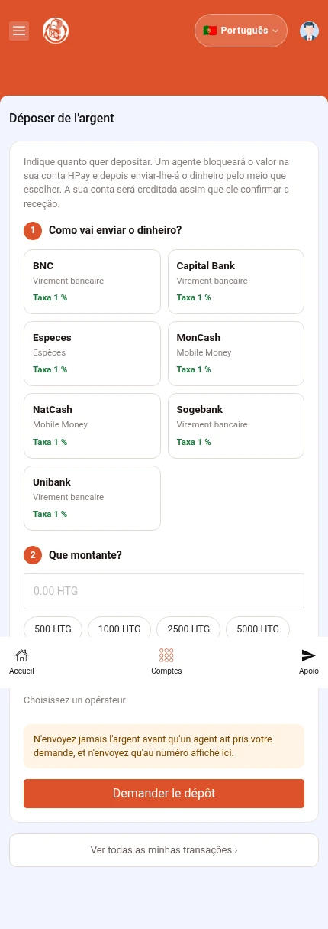Tap the Accueil home icon
This screenshot has width=328, height=929.
coord(21,655)
